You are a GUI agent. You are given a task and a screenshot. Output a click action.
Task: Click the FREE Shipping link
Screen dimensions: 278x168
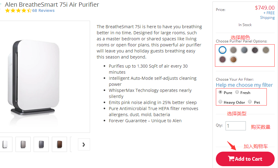click(267, 15)
